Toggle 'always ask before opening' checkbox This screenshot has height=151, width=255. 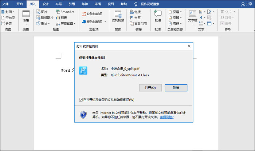coord(81,100)
